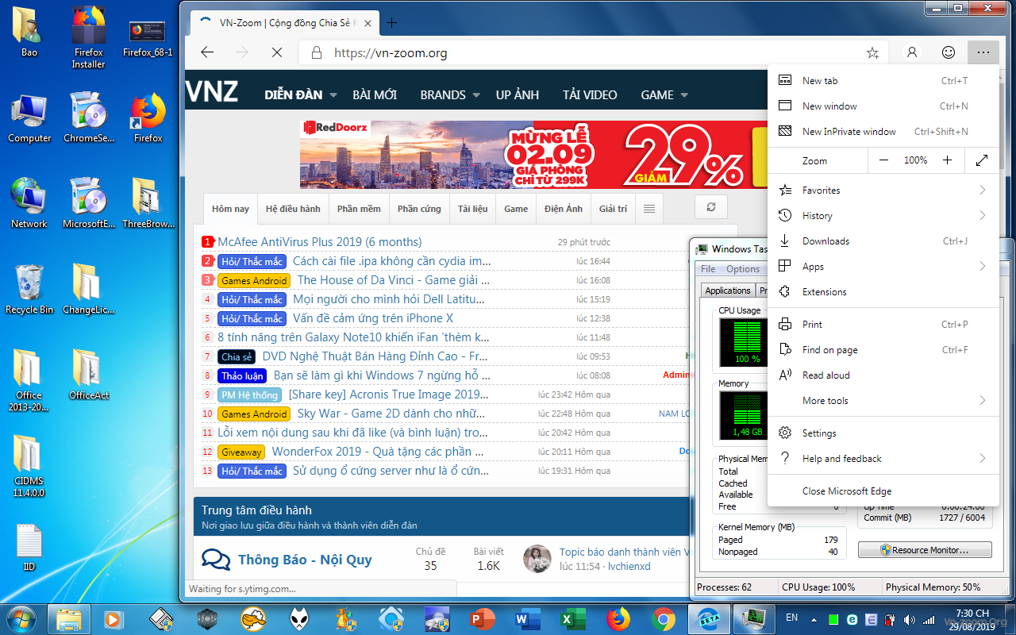Open Recycle Bin on desktop
This screenshot has height=635, width=1016.
click(29, 290)
